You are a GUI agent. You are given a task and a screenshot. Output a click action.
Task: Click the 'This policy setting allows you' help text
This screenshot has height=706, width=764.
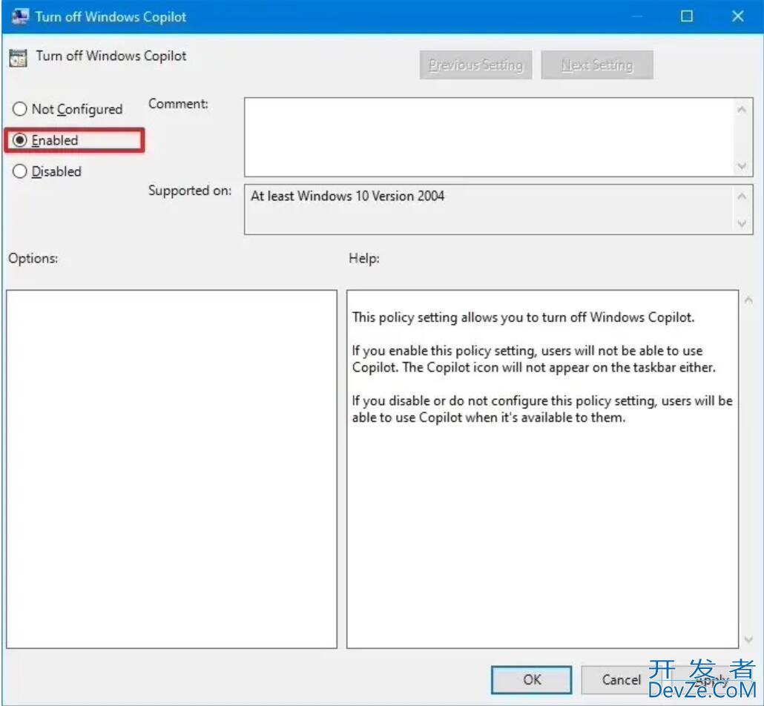click(x=523, y=317)
